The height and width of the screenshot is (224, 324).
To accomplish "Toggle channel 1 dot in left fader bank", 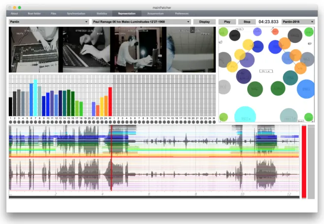I will click(10, 122).
